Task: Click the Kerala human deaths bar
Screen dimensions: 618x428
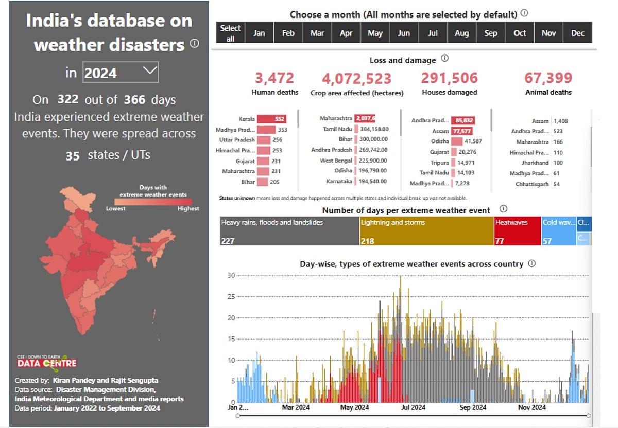Action: point(271,119)
